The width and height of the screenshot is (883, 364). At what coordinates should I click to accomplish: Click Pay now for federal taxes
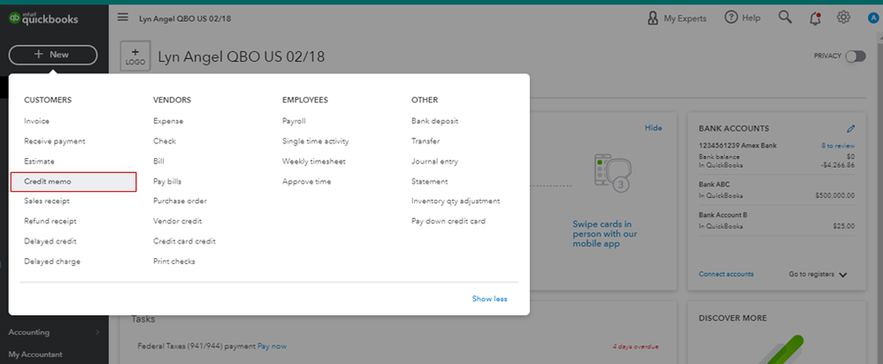point(272,346)
